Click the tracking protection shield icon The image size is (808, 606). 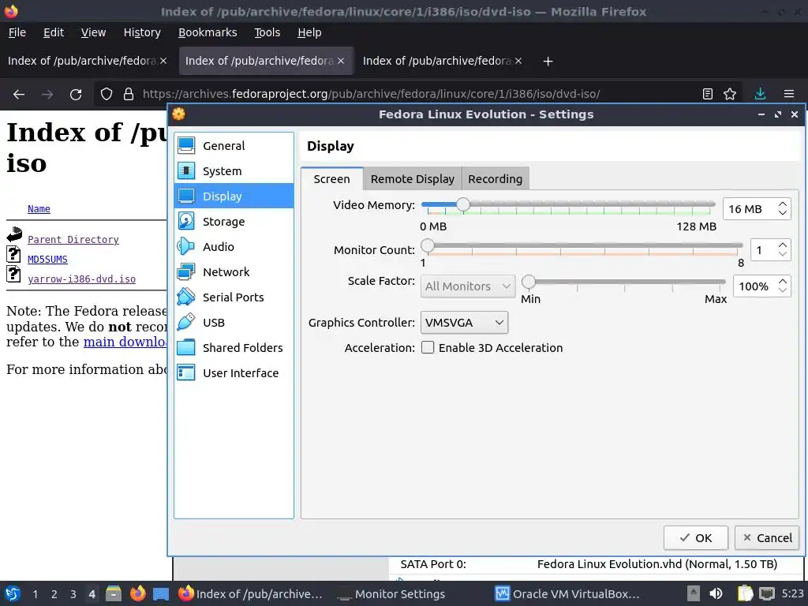[x=107, y=95]
